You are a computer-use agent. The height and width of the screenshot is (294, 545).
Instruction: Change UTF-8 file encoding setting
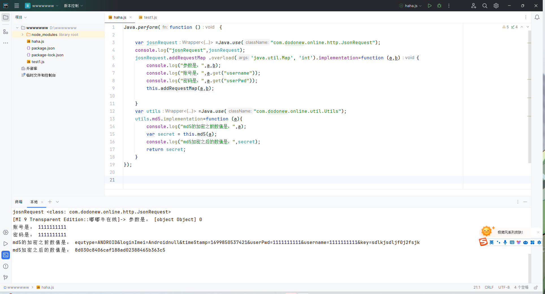(x=504, y=287)
